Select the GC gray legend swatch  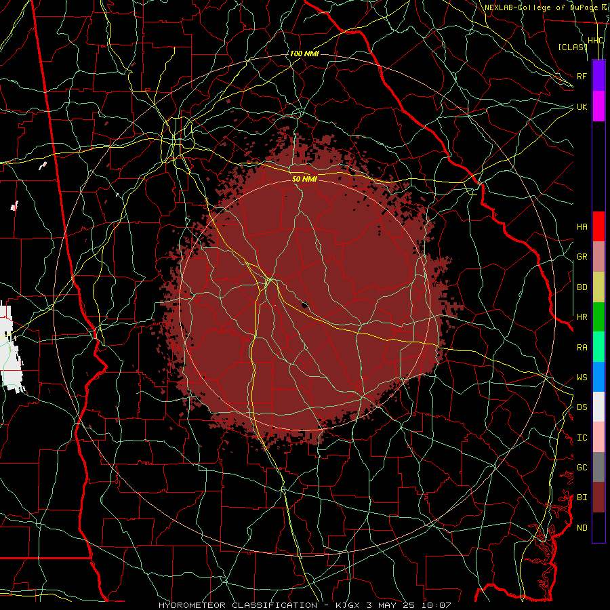pos(598,467)
